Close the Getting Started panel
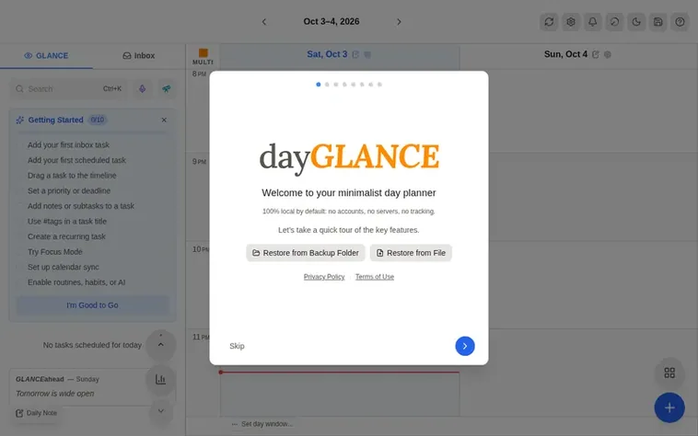Screen dimensions: 698x436 [x=164, y=120]
